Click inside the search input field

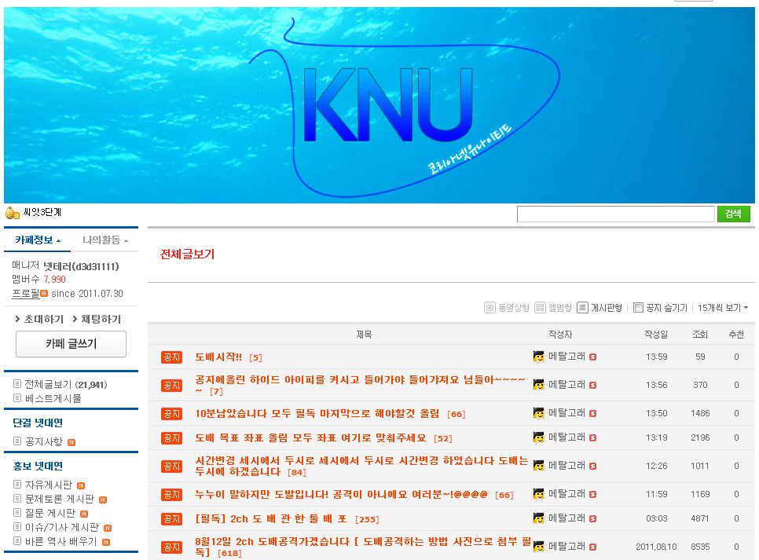615,214
